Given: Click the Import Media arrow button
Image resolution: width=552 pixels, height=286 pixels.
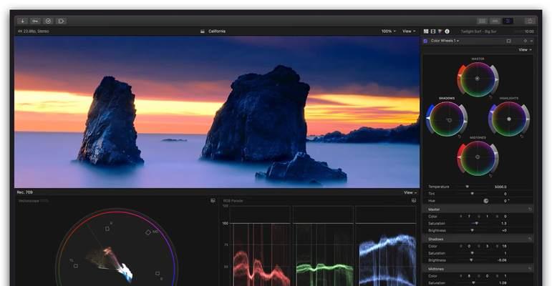Looking at the screenshot, I should 22,21.
